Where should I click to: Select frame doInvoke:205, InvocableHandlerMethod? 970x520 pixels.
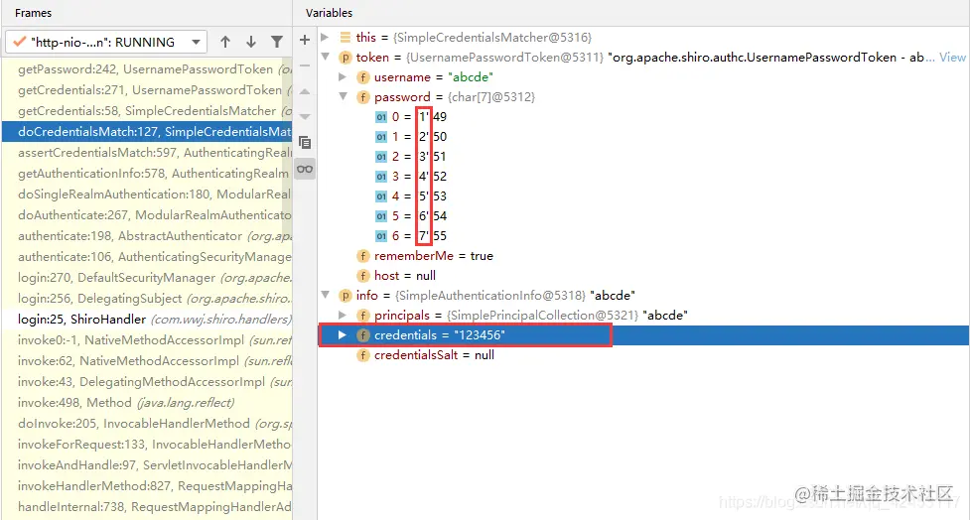[x=147, y=423]
